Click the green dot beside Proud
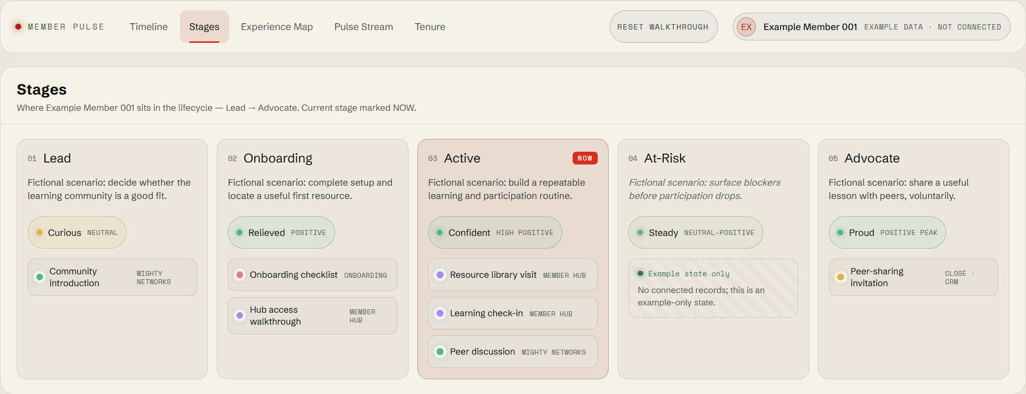1026x394 pixels. 840,232
